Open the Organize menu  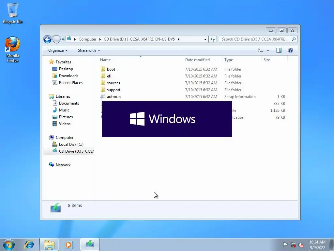(58, 50)
